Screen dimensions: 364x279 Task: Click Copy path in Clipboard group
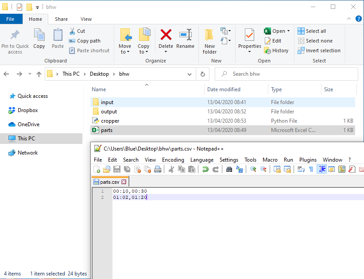coord(85,41)
